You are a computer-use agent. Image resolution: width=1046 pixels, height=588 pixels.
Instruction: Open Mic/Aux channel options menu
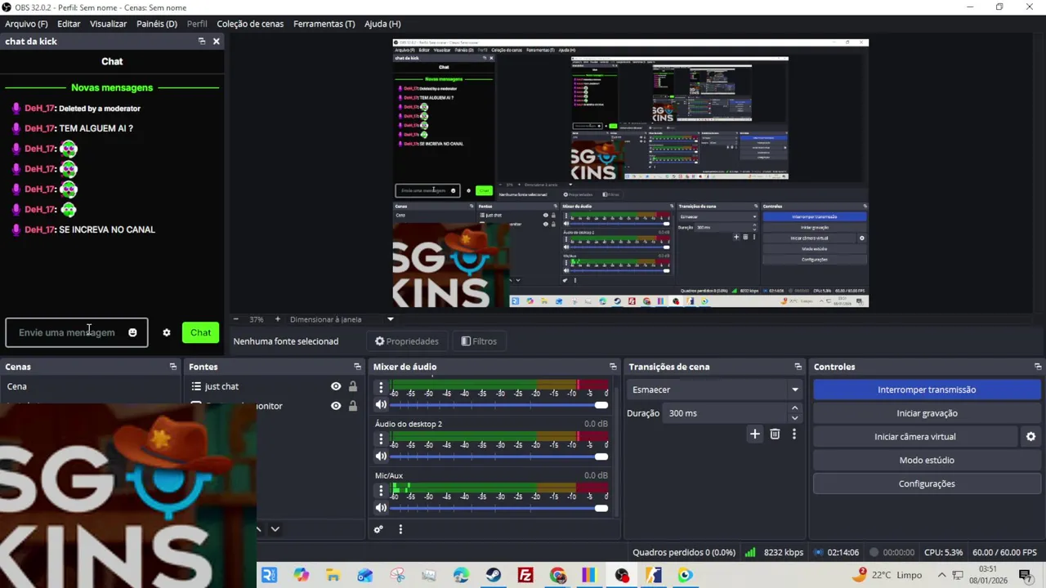tap(381, 491)
